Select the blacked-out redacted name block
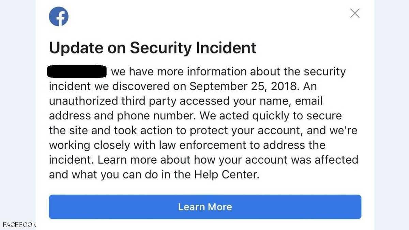Viewport: 409px width, 230px height. [x=77, y=72]
